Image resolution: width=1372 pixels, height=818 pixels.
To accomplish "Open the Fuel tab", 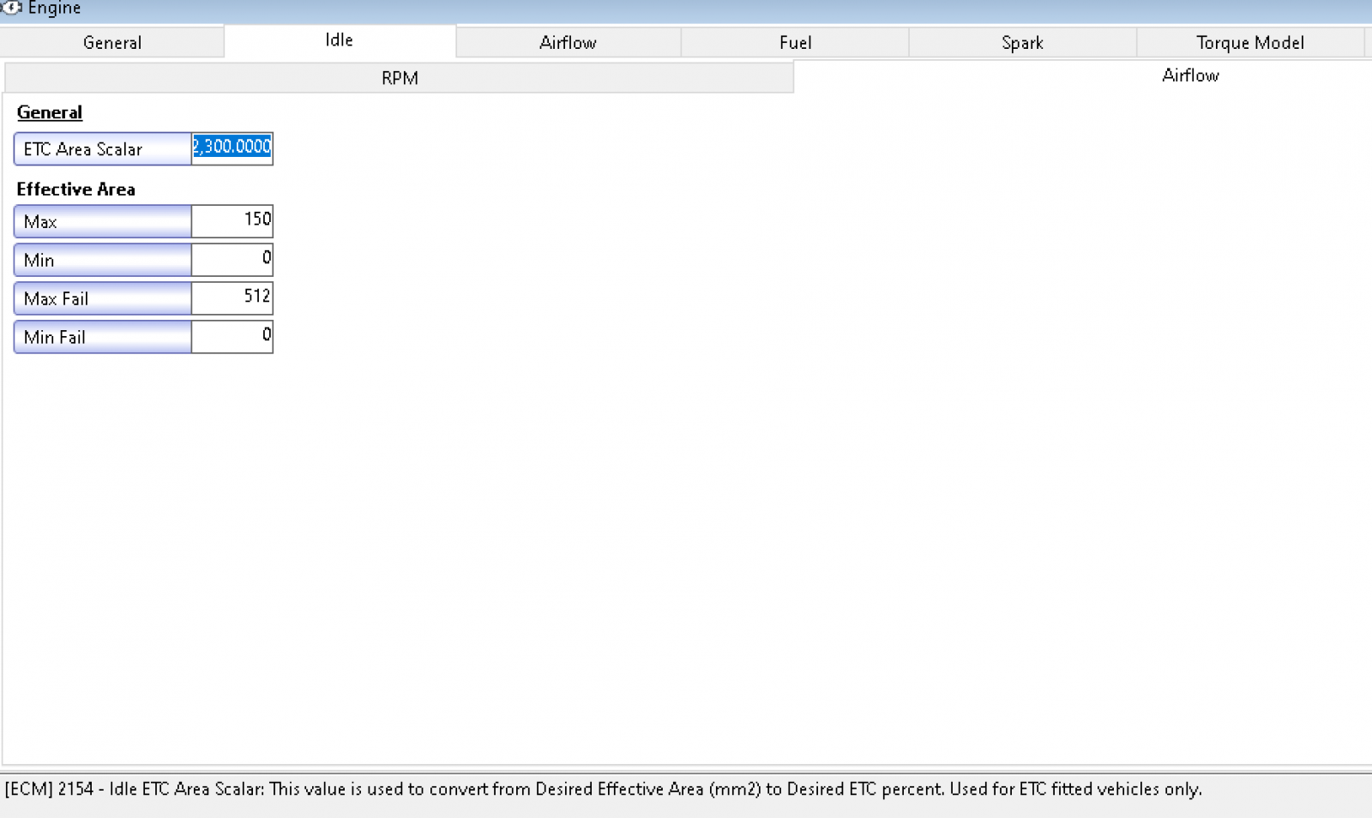I will click(795, 42).
